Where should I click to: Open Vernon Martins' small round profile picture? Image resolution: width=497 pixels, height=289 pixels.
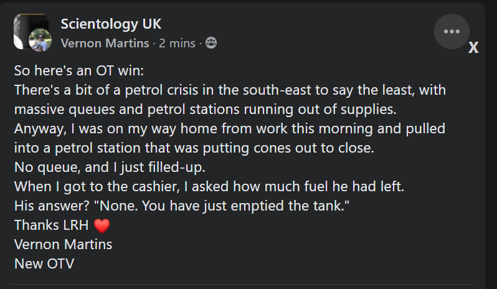click(40, 41)
